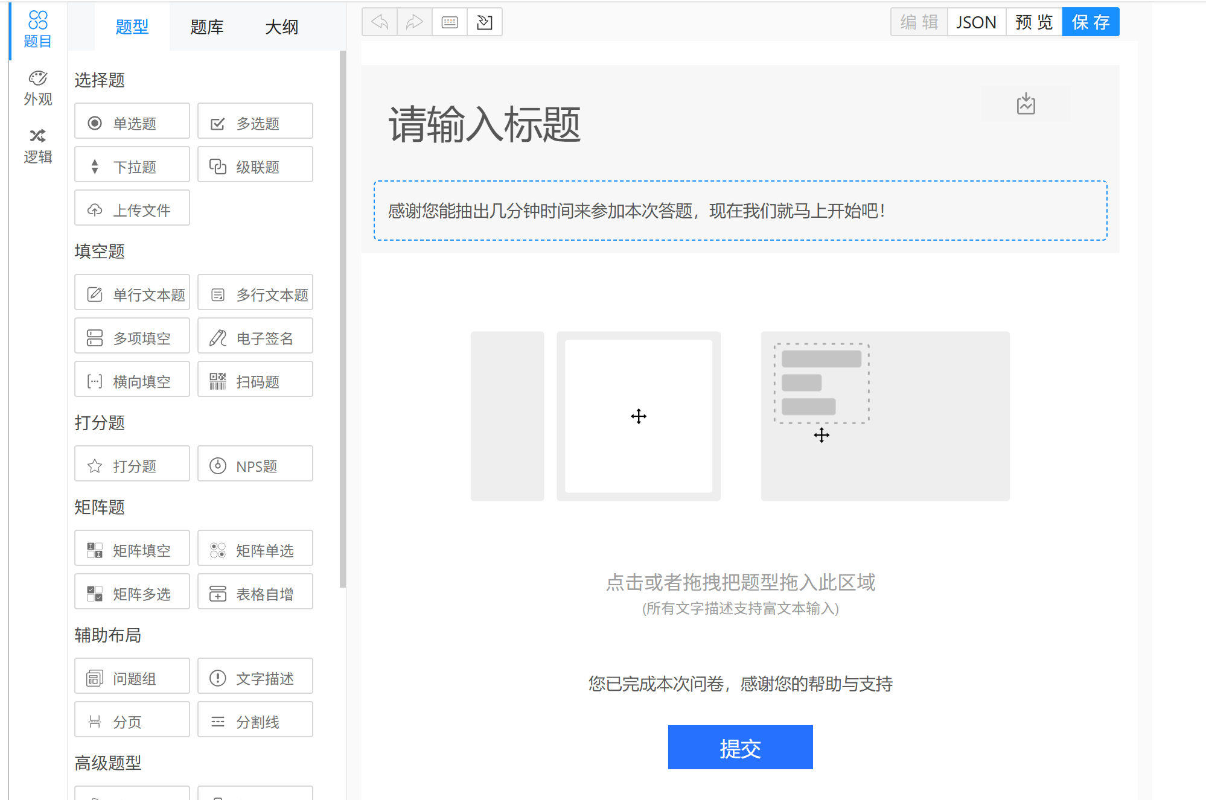
Task: Click the import icon next to keyboard
Action: [x=485, y=22]
